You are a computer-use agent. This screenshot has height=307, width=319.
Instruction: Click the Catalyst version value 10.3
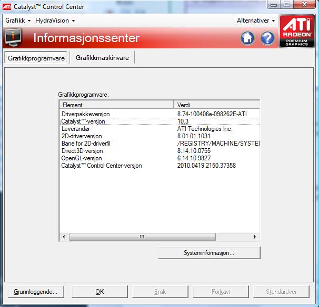(183, 121)
